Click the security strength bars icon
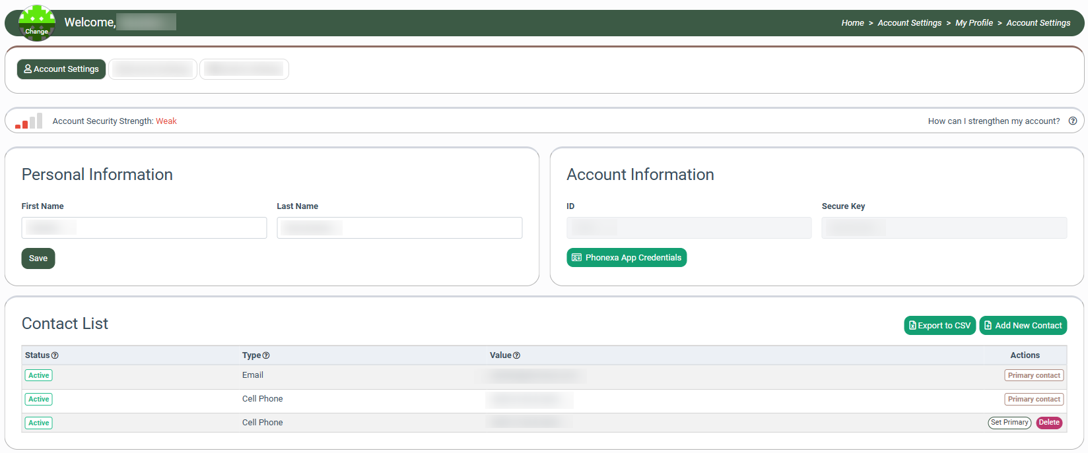This screenshot has height=453, width=1088. (29, 121)
